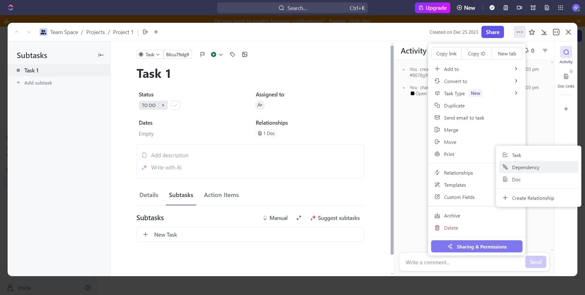
Task: Record a Clip with the video camera icon
Action: [x=519, y=8]
